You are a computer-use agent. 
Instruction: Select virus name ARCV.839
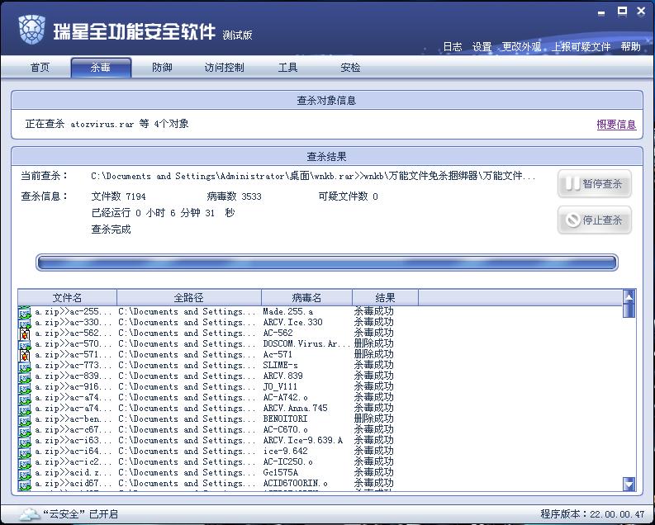tap(282, 376)
